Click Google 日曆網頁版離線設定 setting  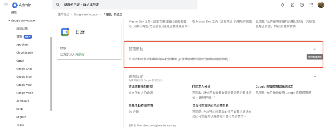tap(274, 87)
